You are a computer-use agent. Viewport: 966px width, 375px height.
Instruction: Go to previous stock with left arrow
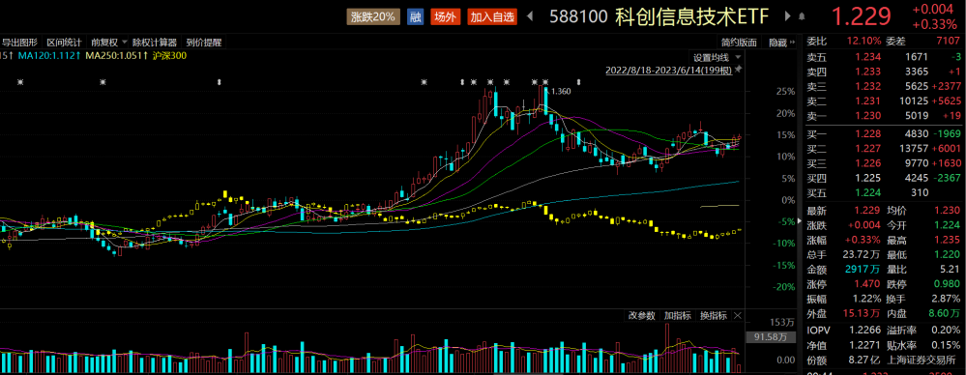[x=529, y=17]
